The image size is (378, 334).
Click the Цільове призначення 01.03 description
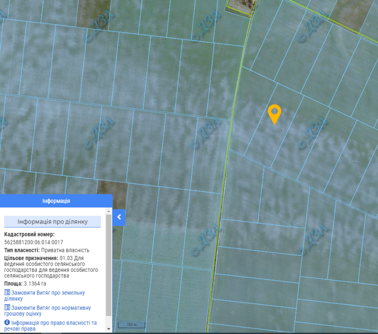pyautogui.click(x=51, y=267)
